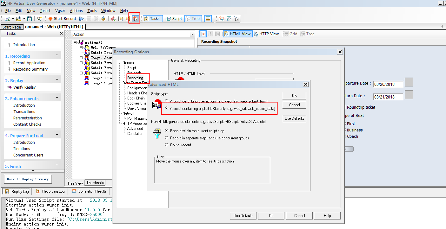Switch to Script view in toolbar

click(175, 19)
